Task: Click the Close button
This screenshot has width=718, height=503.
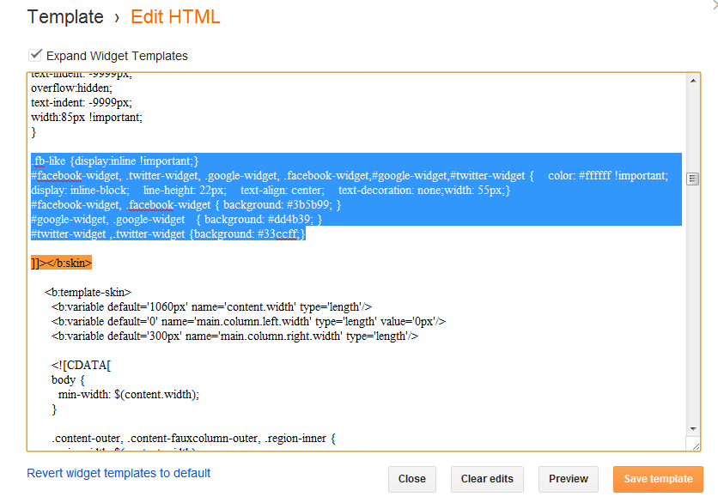Action: (x=412, y=479)
